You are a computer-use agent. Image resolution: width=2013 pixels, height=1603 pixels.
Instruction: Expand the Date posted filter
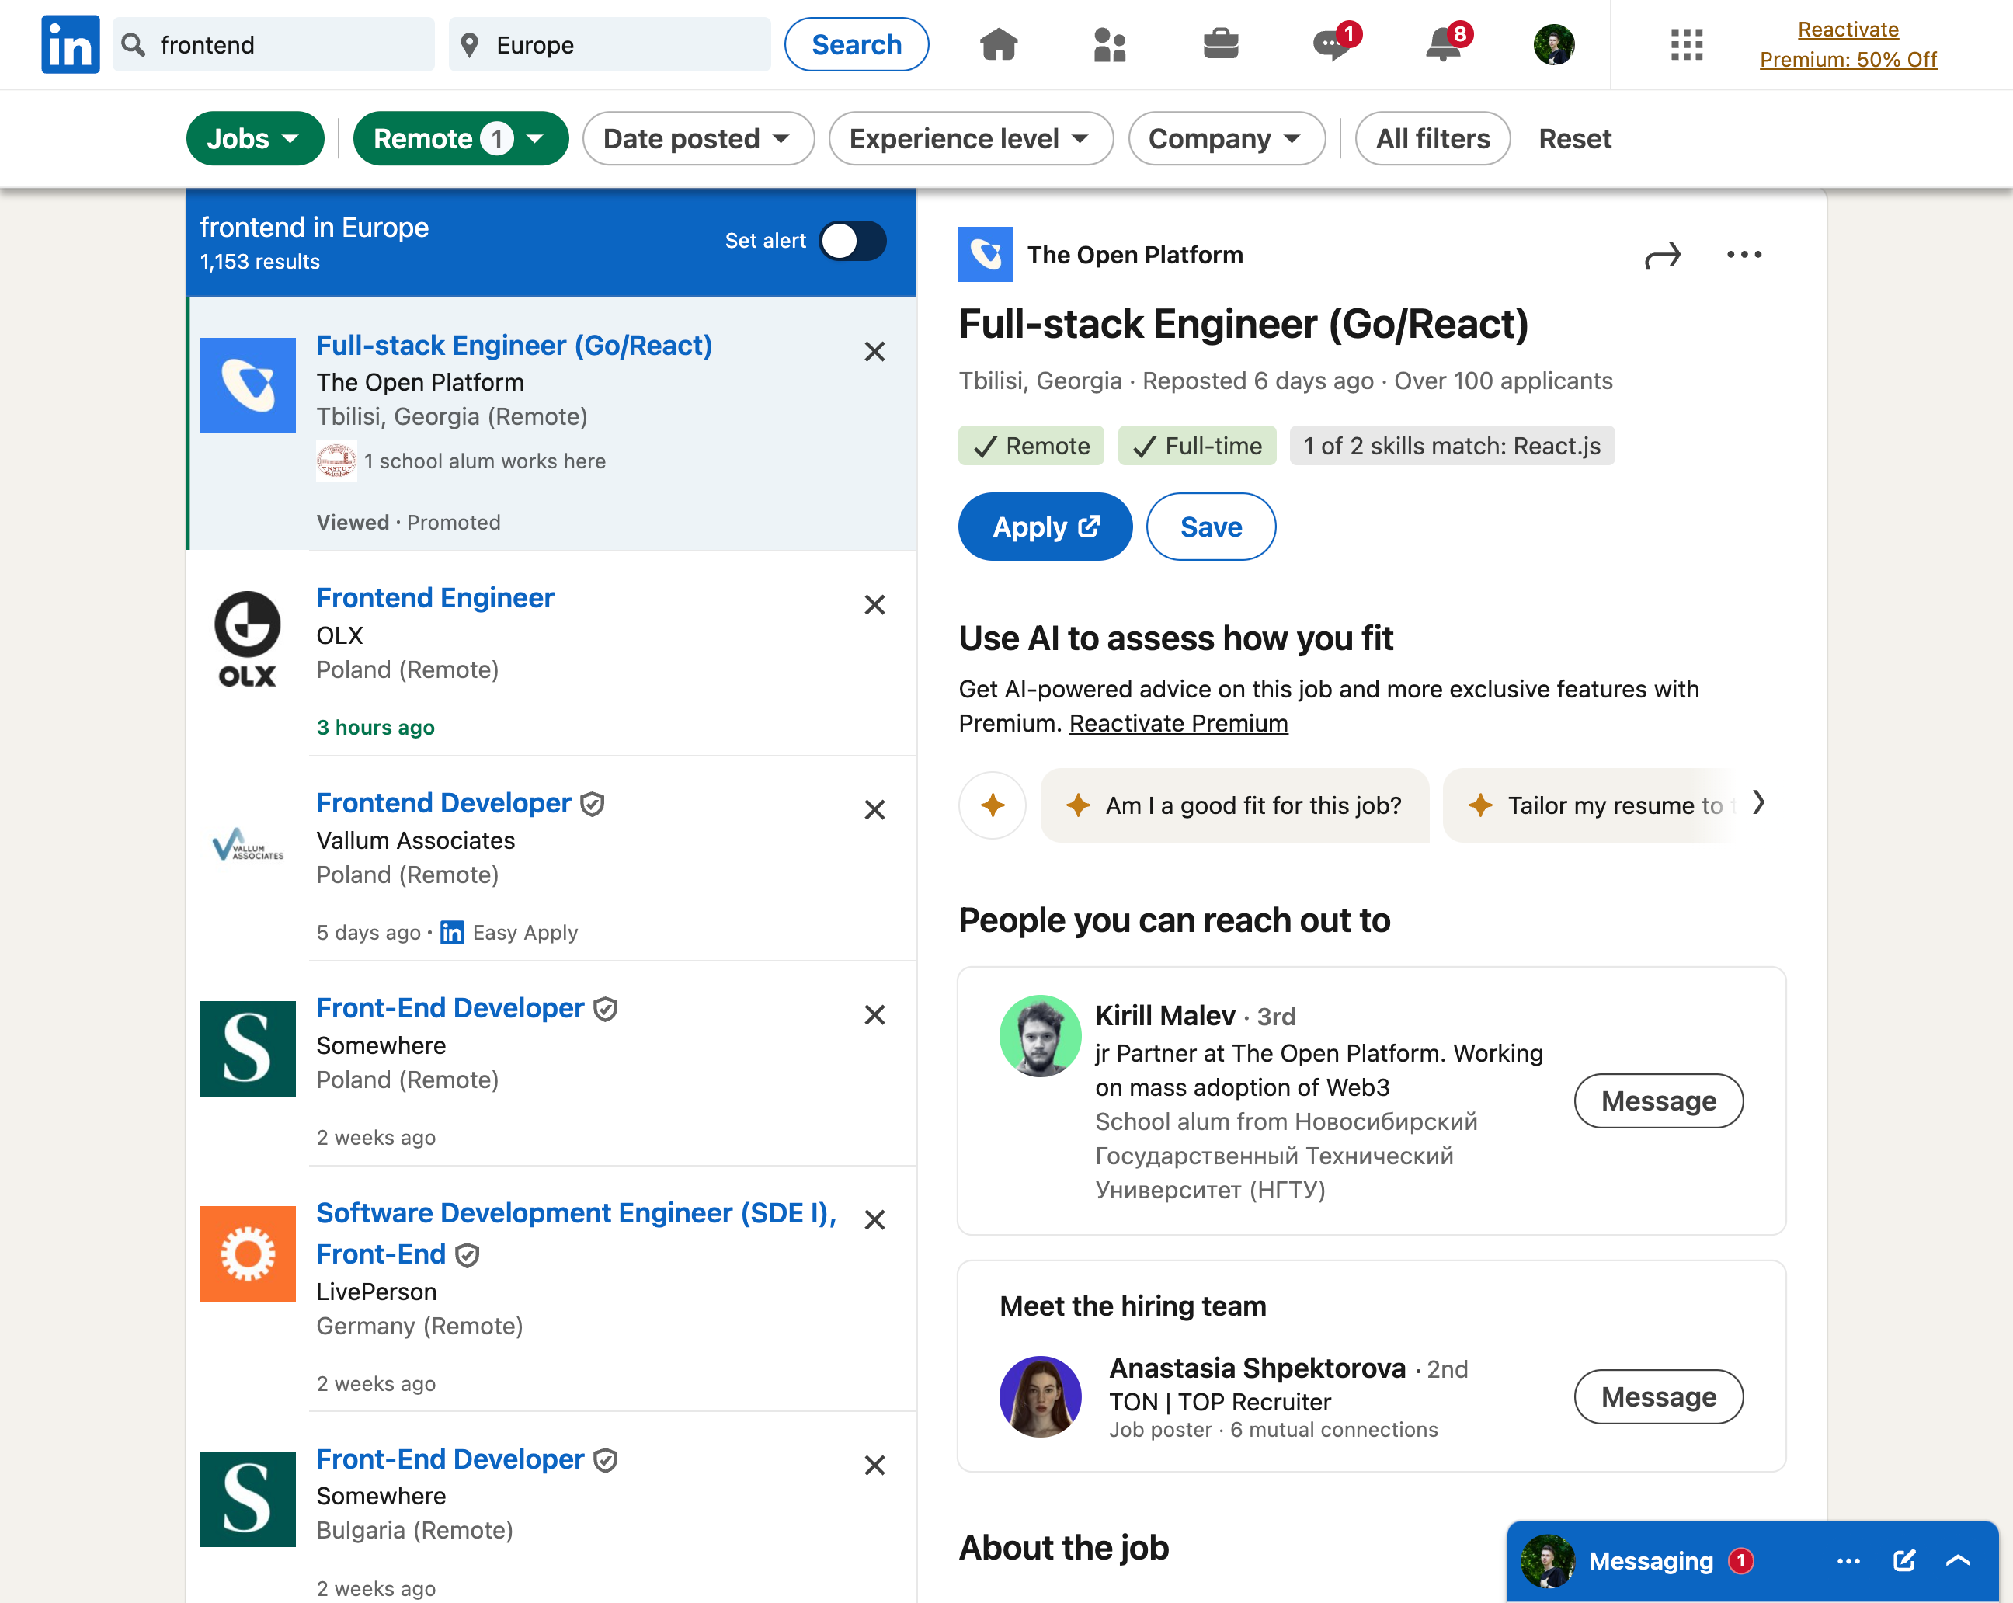tap(697, 139)
